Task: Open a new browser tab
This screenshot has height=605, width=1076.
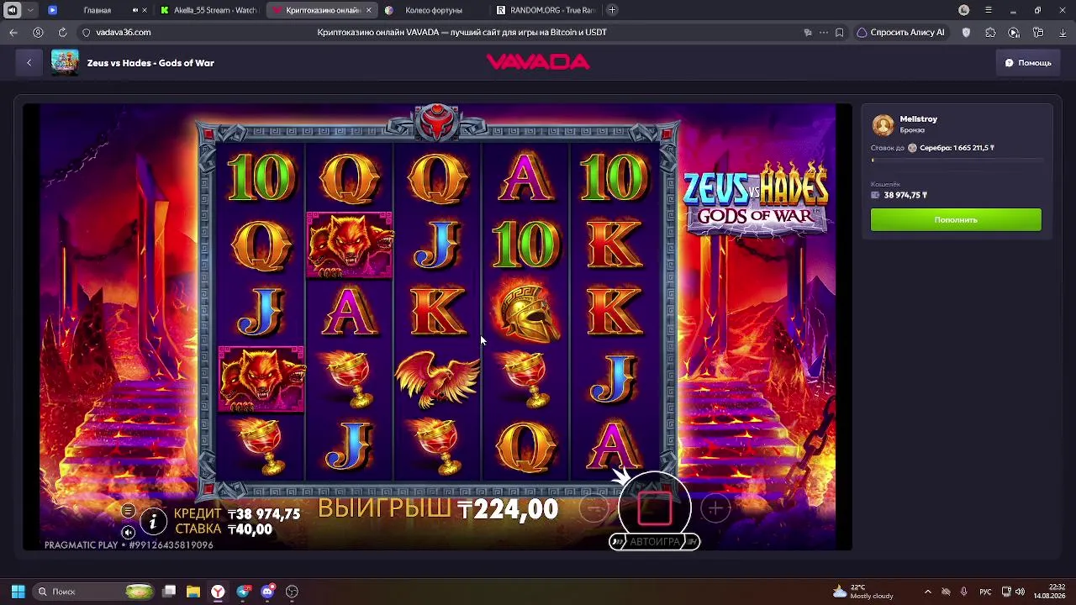Action: (612, 10)
